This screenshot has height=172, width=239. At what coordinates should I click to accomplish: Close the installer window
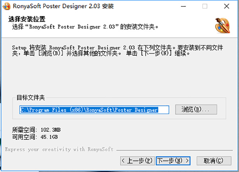click(x=227, y=6)
